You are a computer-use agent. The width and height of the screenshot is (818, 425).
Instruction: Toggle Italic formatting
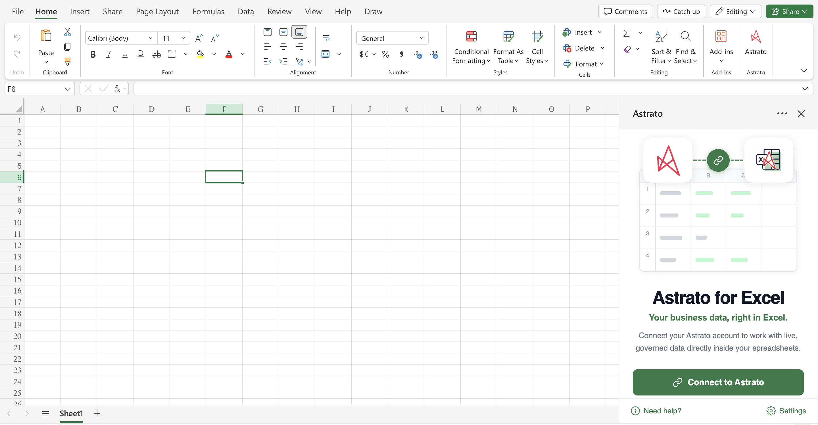coord(108,54)
